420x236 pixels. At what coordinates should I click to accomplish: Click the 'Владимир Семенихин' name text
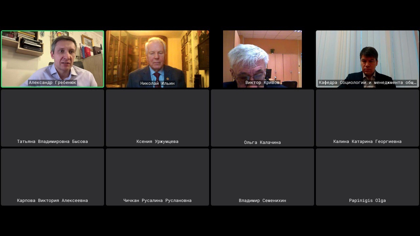point(262,201)
